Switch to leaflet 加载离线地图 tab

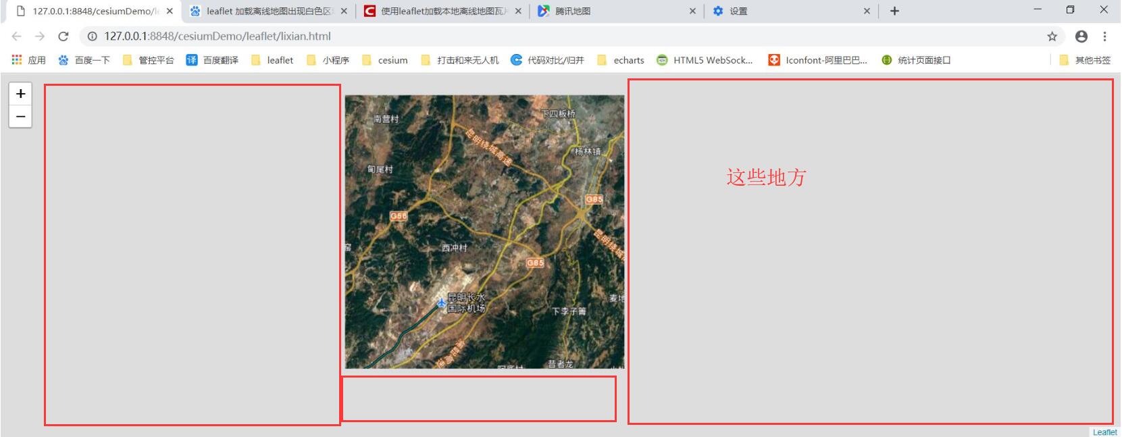coord(268,11)
